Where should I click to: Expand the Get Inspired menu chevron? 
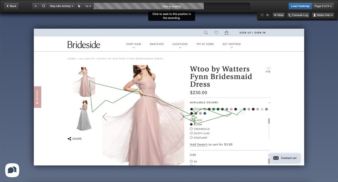coord(231,48)
